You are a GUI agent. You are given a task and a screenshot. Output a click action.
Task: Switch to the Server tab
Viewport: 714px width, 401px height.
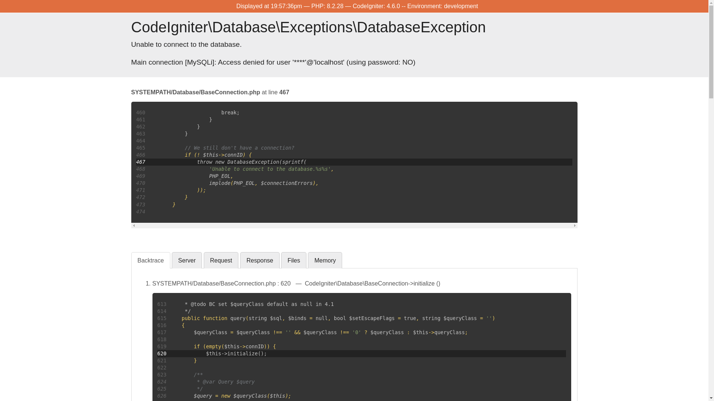click(x=187, y=260)
